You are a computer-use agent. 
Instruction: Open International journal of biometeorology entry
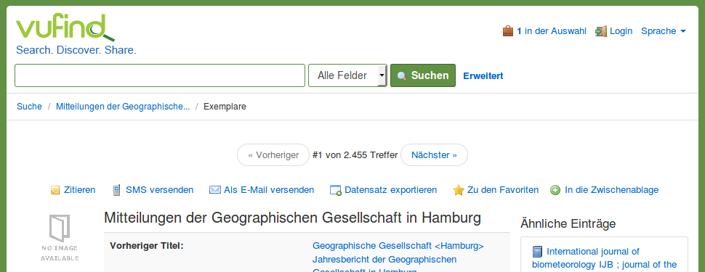coord(604,257)
